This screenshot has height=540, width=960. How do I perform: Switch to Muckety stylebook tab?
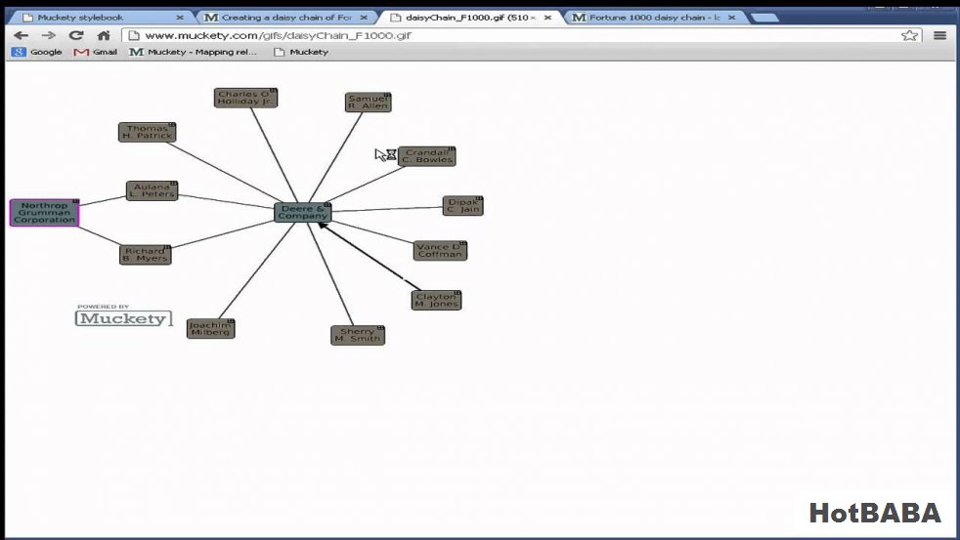point(88,18)
